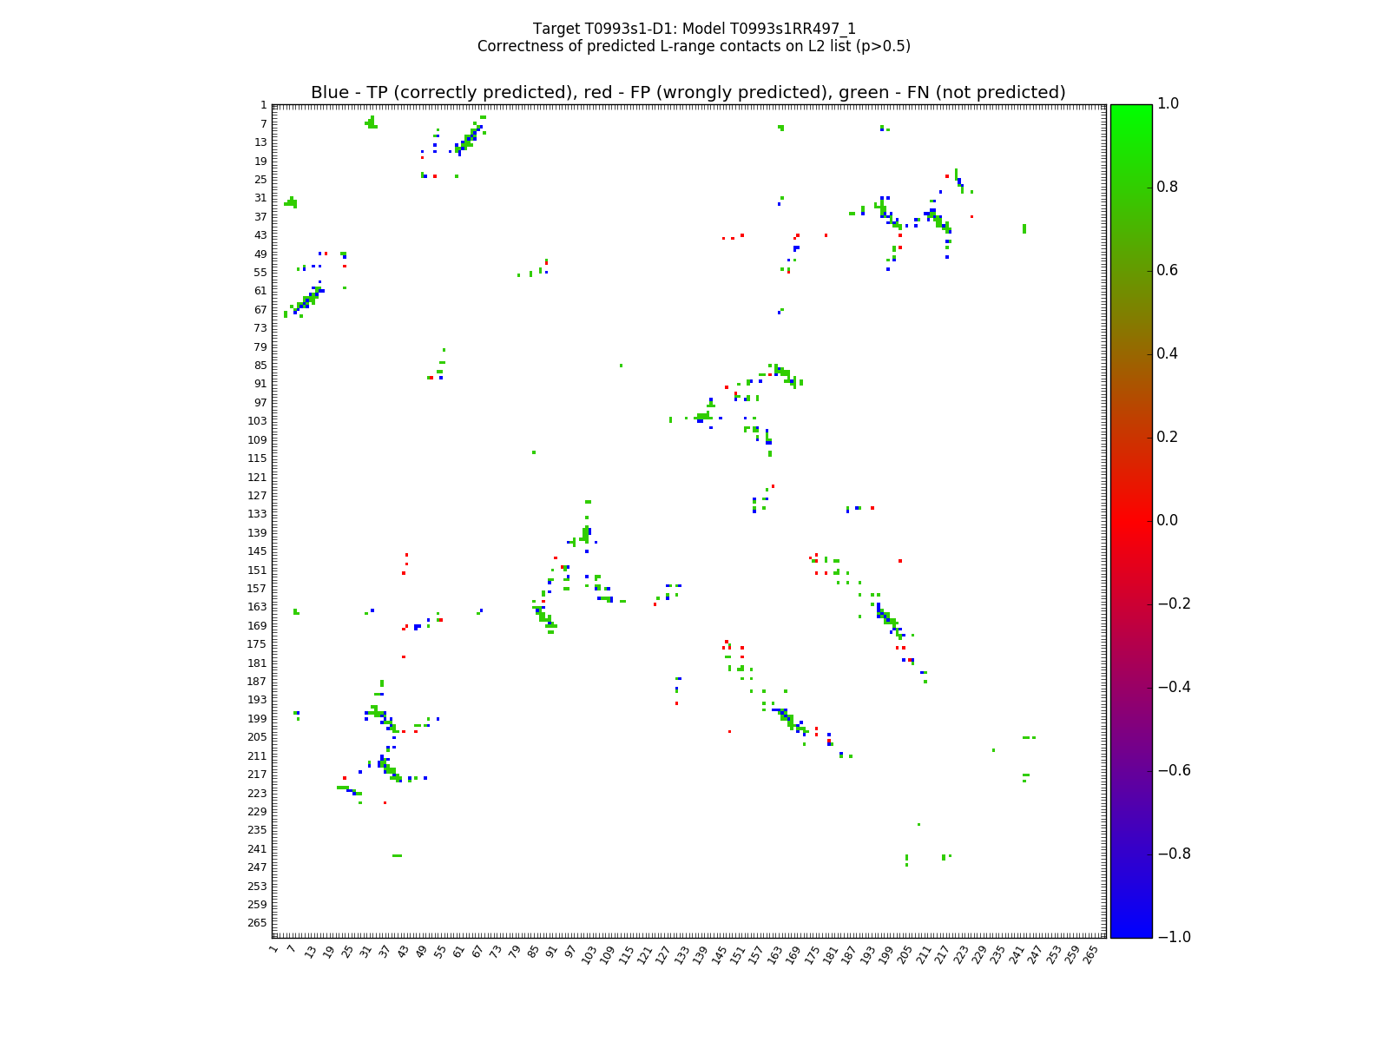Click the x-axis tick label 265
Viewport: 1389px width, 1042px height.
tap(1092, 954)
